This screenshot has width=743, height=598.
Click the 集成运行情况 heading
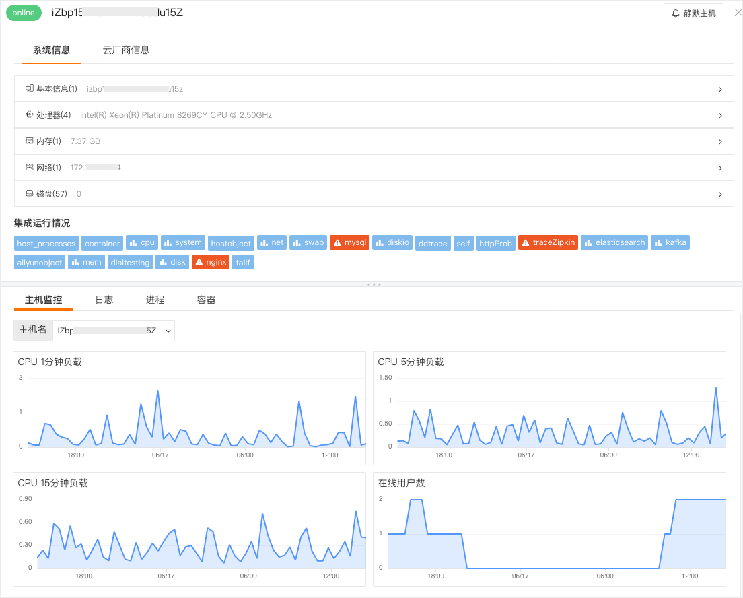pos(42,223)
